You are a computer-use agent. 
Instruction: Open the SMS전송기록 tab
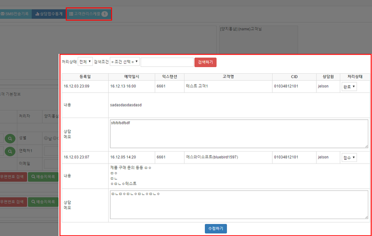click(15, 14)
